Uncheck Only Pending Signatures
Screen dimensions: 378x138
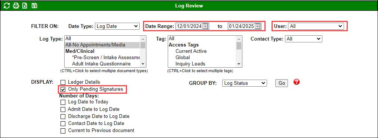coord(63,90)
